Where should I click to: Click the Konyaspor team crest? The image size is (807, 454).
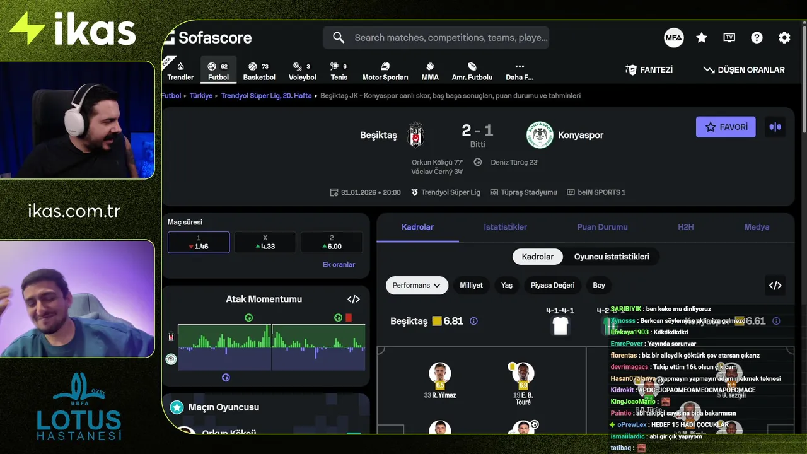click(x=540, y=135)
